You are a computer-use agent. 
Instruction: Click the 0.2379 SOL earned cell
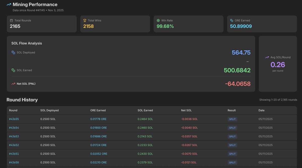(x=145, y=162)
